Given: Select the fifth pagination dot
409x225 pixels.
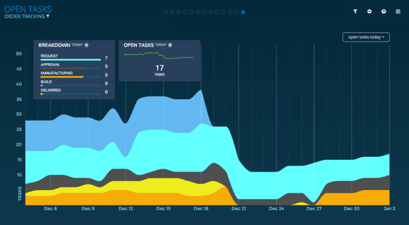Looking at the screenshot, I should pos(191,12).
